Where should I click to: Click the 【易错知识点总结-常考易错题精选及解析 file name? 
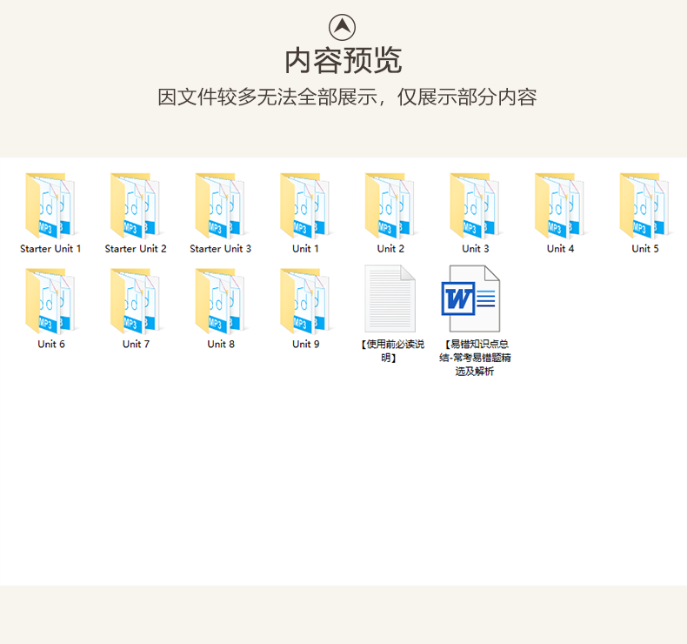pyautogui.click(x=475, y=358)
